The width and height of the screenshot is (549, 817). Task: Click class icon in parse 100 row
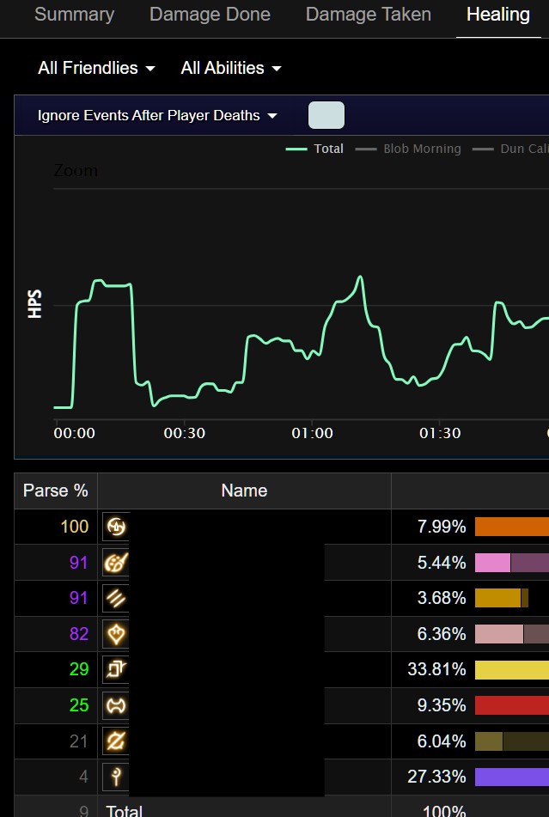116,527
